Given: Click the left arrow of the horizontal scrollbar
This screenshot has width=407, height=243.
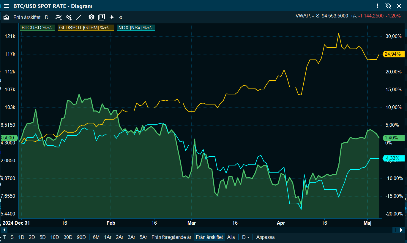Looking at the screenshot, I should click(x=4, y=230).
